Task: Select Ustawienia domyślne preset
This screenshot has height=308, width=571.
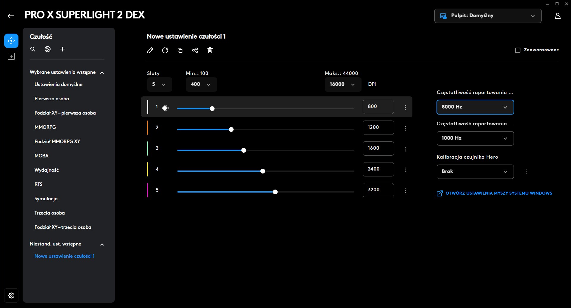Action: click(58, 85)
